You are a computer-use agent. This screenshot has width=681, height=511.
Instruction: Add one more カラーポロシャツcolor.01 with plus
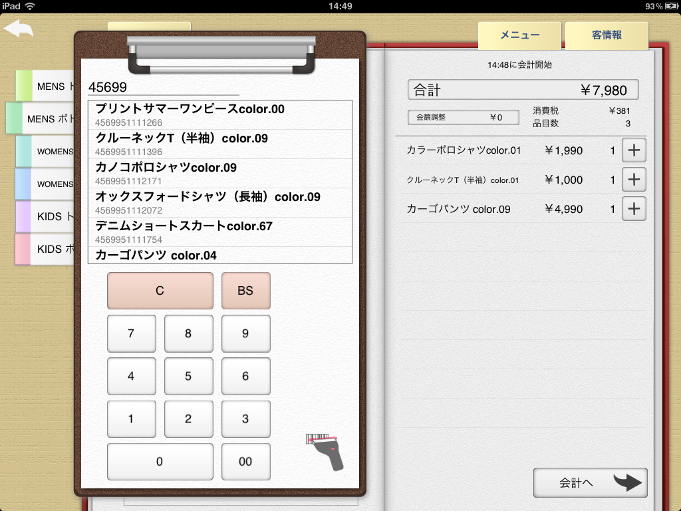pyautogui.click(x=634, y=150)
